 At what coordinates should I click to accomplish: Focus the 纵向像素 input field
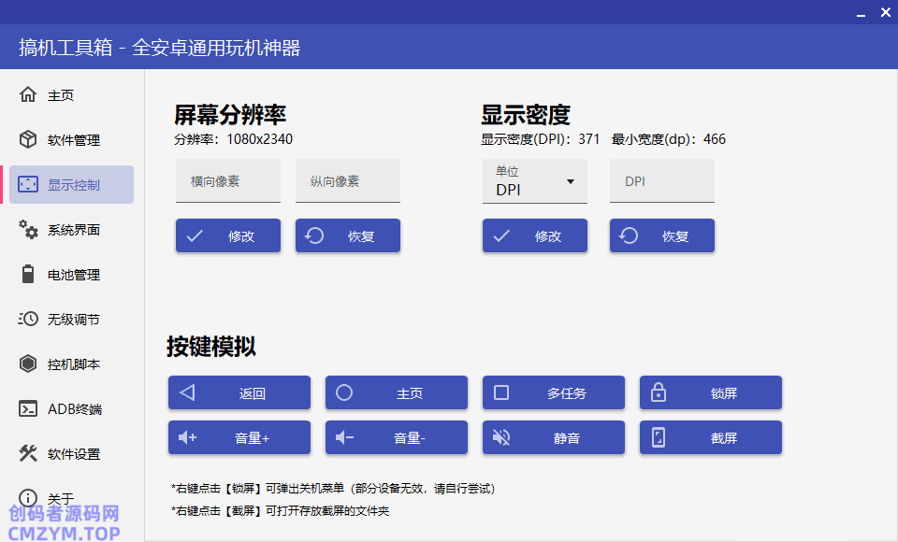(x=348, y=181)
